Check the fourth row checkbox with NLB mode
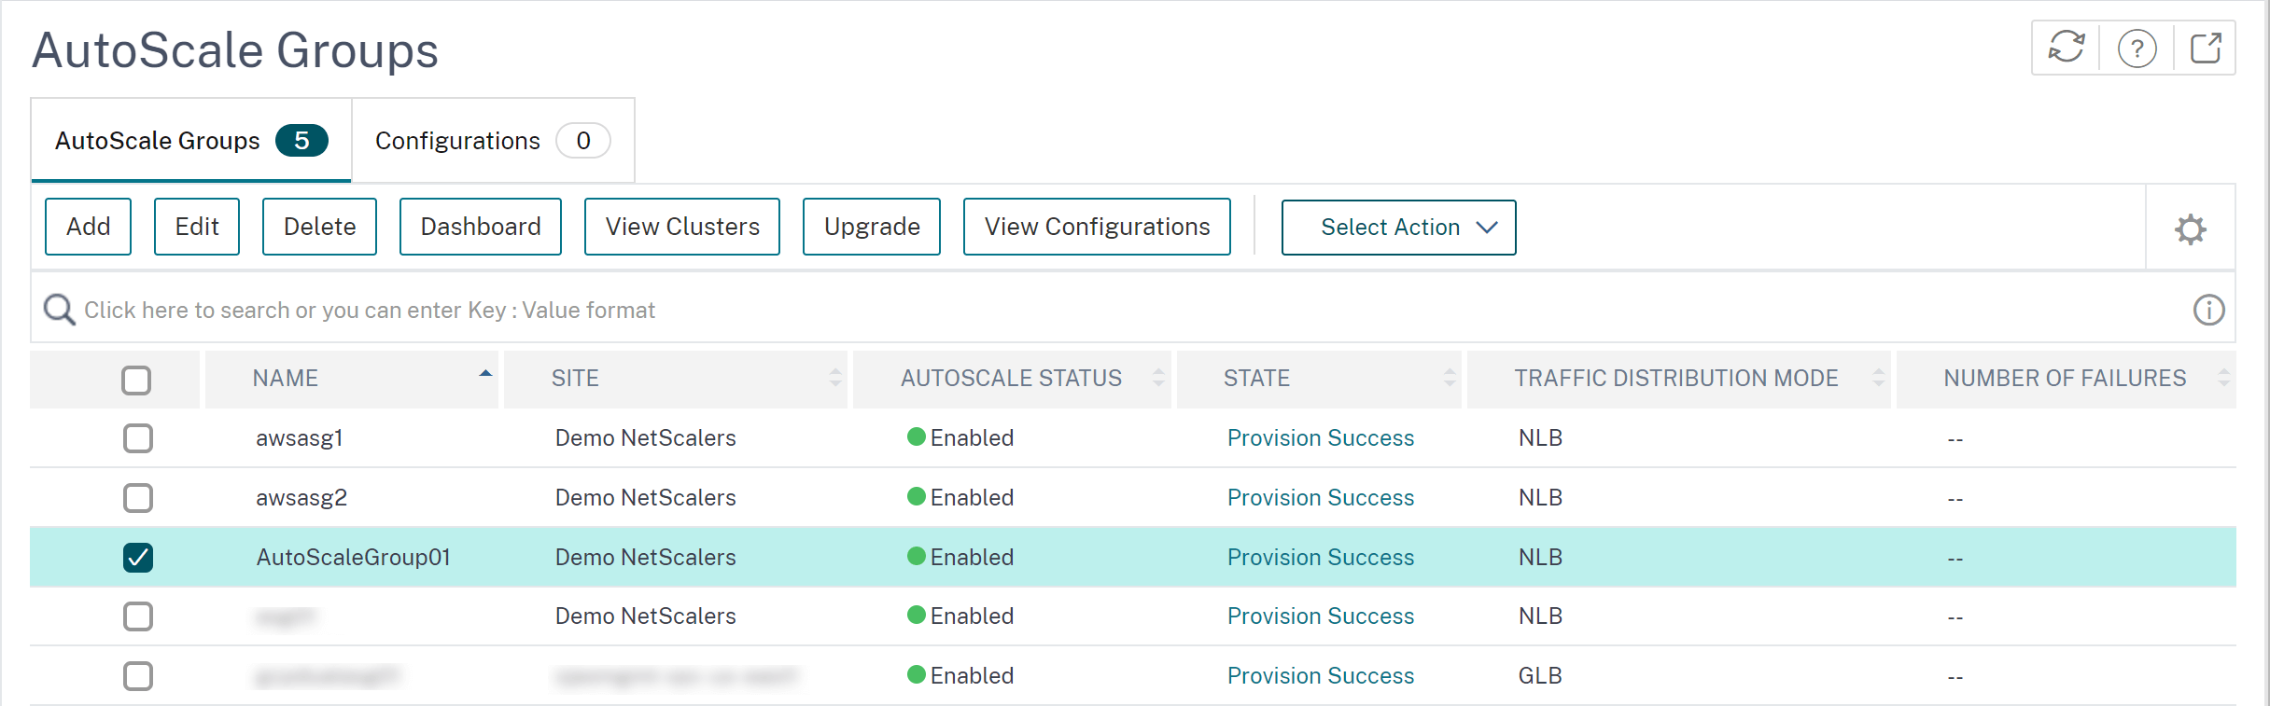The image size is (2270, 706). [138, 616]
